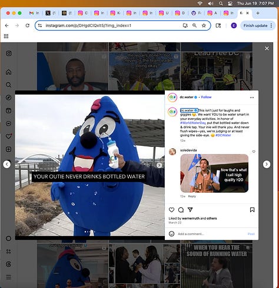279x288 pixels.
Task: Switch to the Instagram tab labeled C
Action: click(82, 13)
